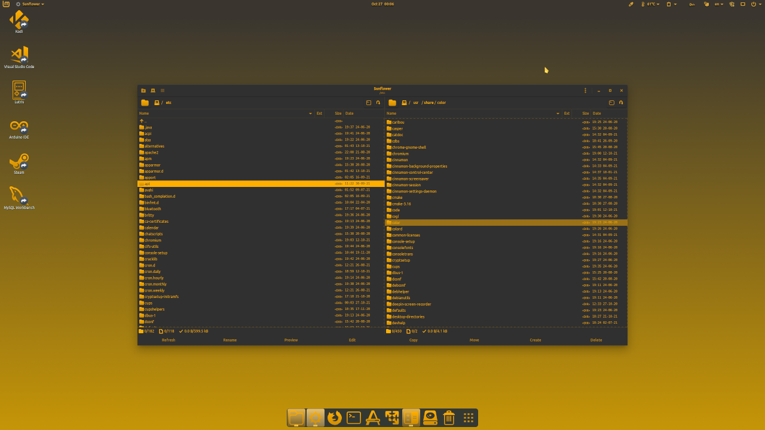765x430 pixels.
Task: Launch Steam from the desktop
Action: [19, 162]
